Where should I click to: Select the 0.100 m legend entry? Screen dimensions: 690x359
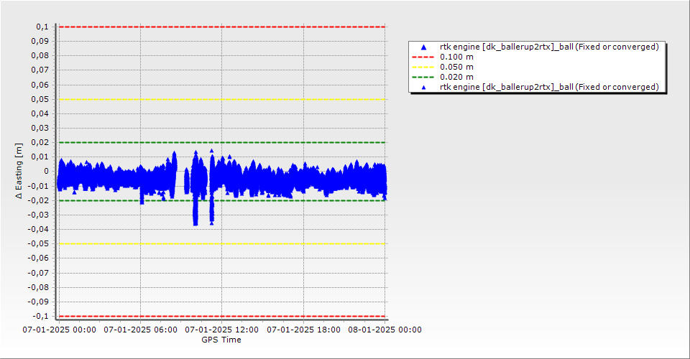[x=456, y=57]
